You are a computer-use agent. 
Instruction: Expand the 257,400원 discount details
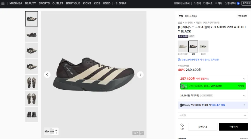[244, 79]
